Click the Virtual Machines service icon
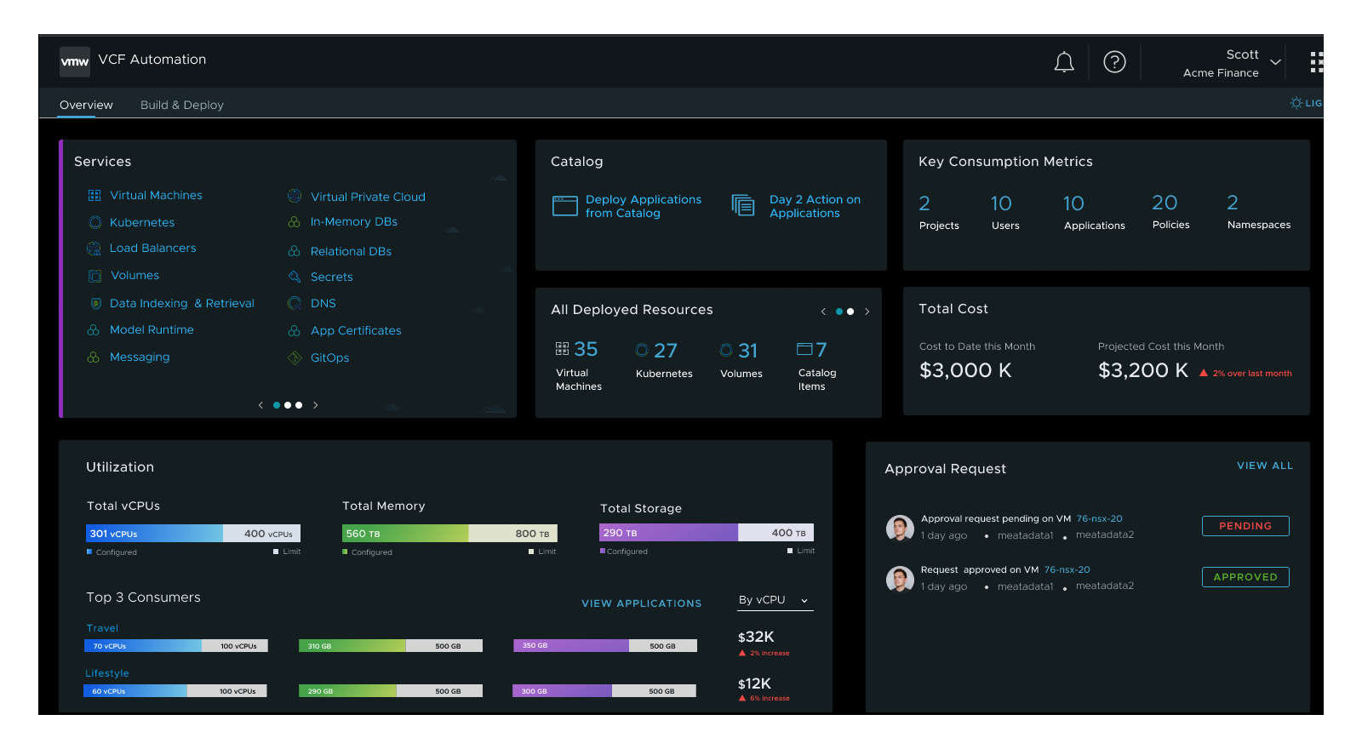Screen dimensions: 1362x749 point(94,196)
